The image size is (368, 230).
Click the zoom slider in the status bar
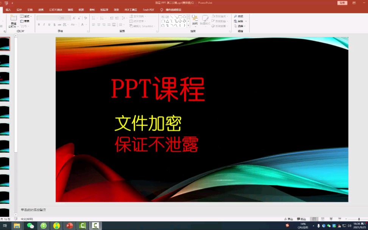tap(359, 219)
